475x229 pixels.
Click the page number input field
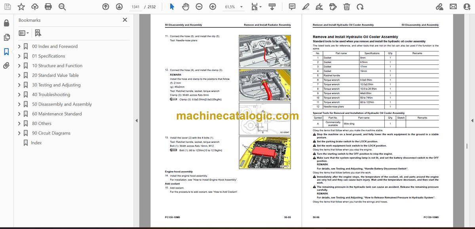click(x=135, y=7)
